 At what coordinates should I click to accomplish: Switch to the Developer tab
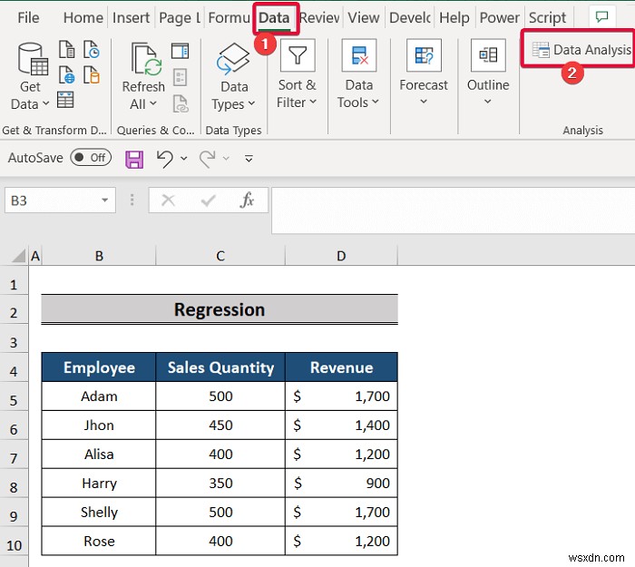click(x=409, y=17)
